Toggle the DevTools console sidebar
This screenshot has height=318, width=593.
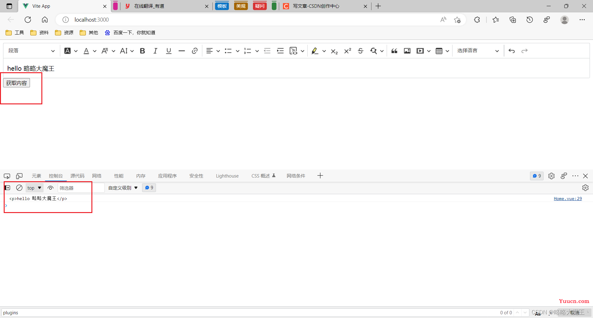tap(7, 188)
